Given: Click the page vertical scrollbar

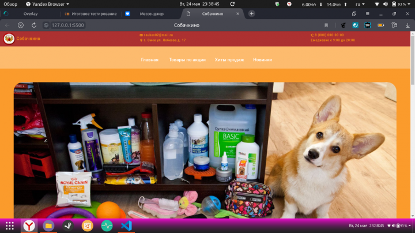Looking at the screenshot, I should pyautogui.click(x=412, y=59).
